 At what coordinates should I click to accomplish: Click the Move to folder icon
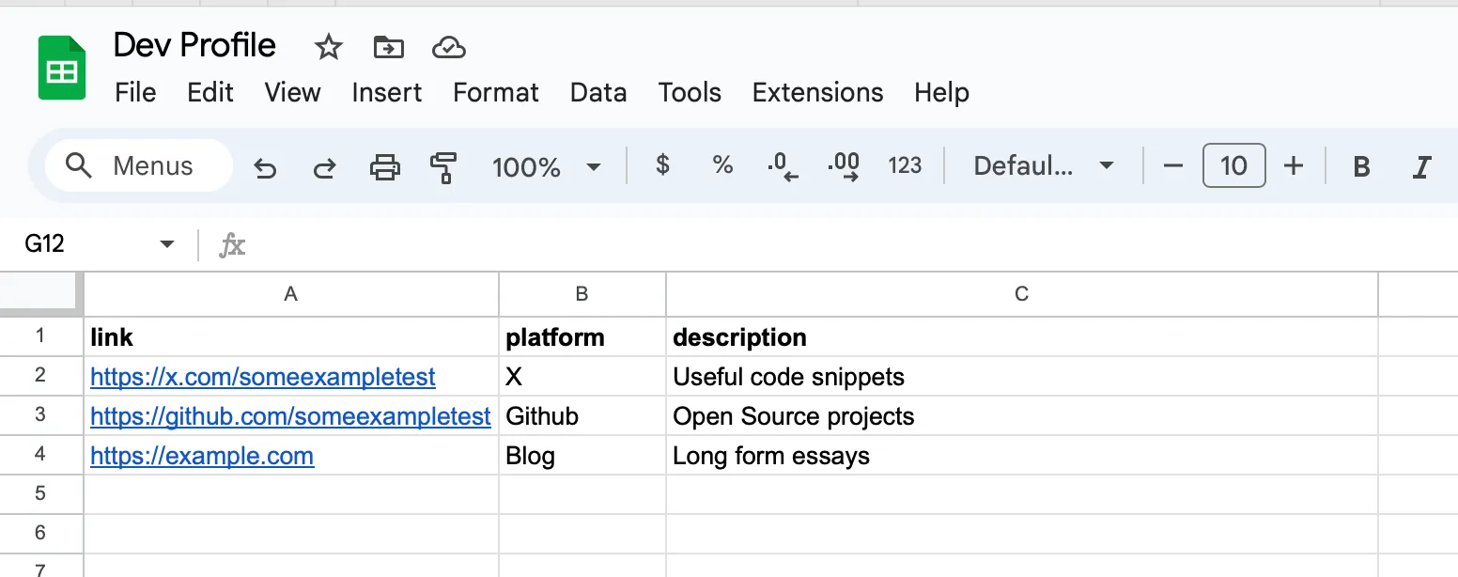point(388,47)
